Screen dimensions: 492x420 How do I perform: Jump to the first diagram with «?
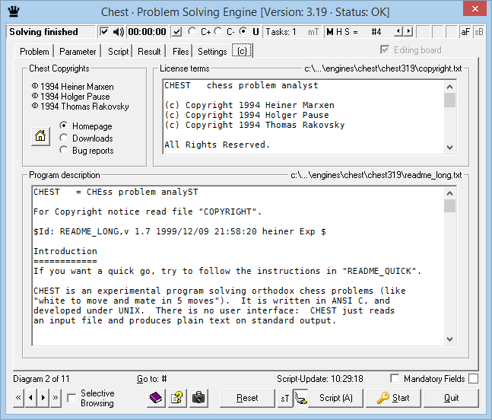[x=18, y=398]
